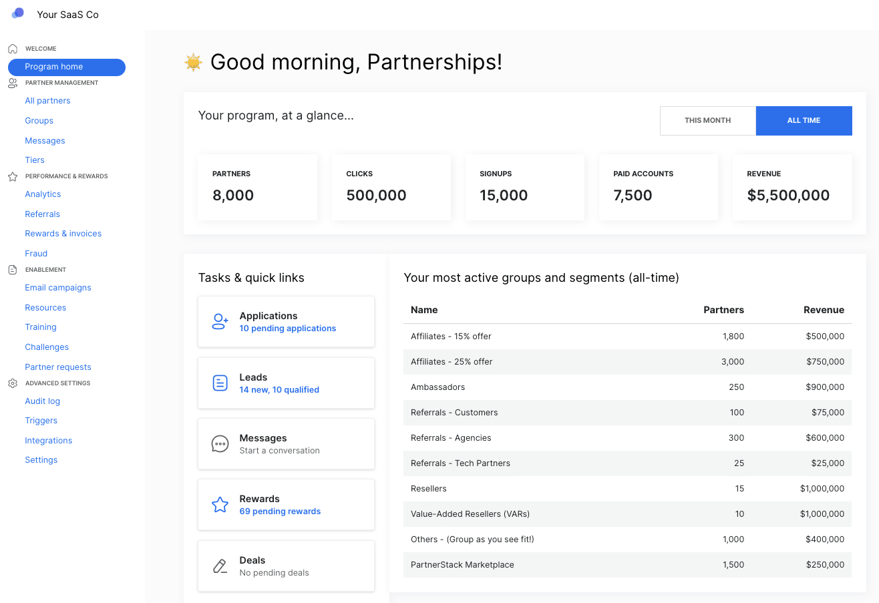Click the Partner Management people icon
The image size is (879, 603).
(x=12, y=82)
